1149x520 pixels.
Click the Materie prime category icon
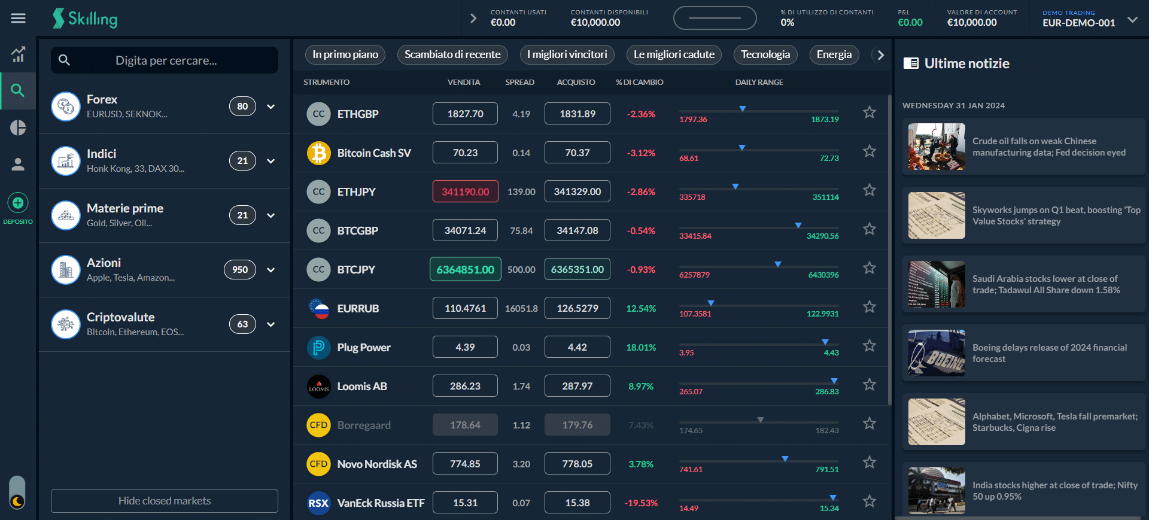tap(66, 215)
